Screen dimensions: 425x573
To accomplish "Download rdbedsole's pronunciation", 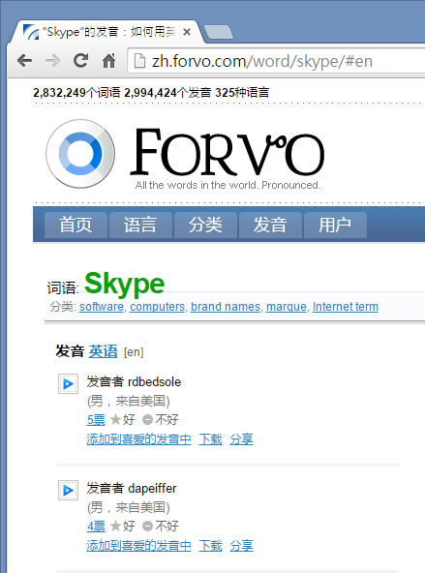I will click(x=210, y=438).
